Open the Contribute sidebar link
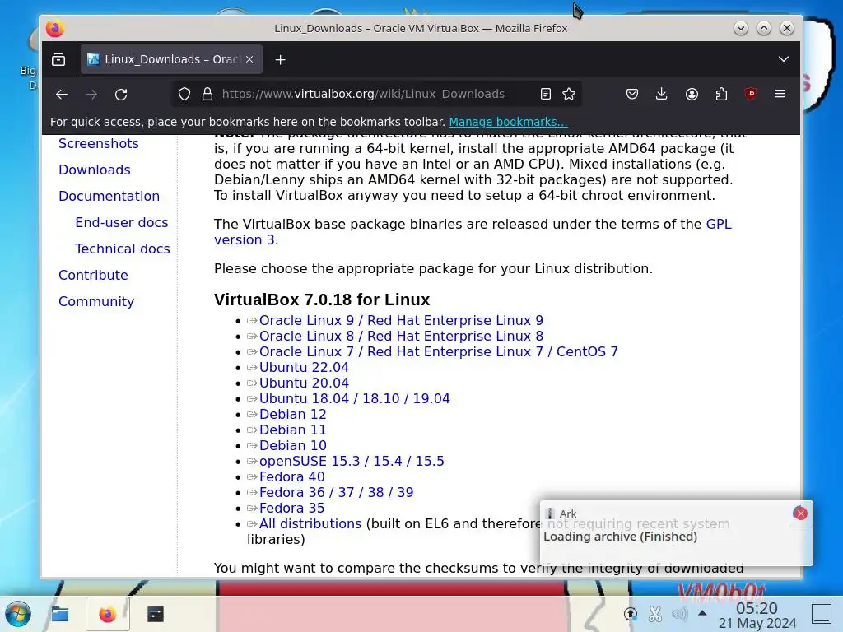This screenshot has height=632, width=843. (x=94, y=275)
